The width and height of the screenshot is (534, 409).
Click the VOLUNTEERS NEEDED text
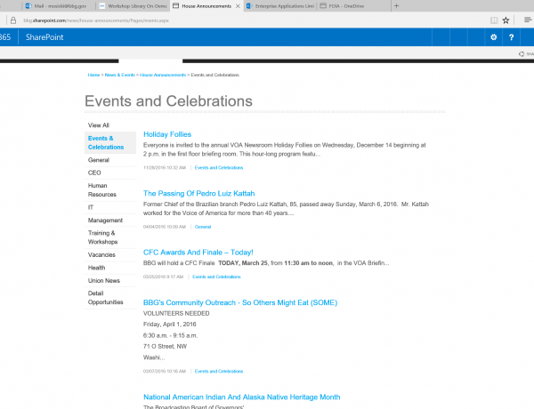click(x=176, y=313)
